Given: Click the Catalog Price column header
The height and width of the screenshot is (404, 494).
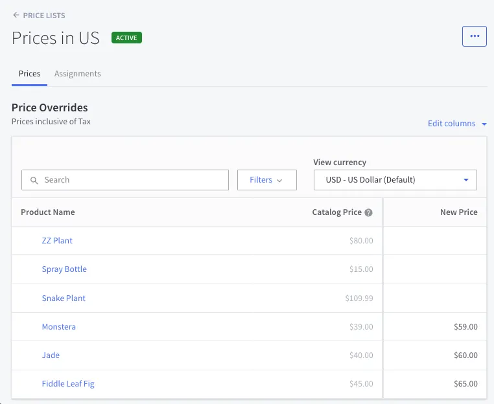Looking at the screenshot, I should click(x=337, y=212).
